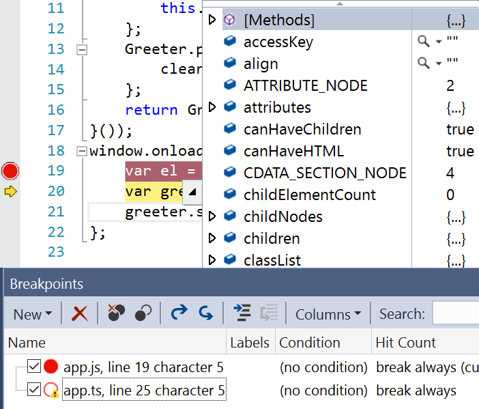Click blue property icon for canHaveChildren
479x409 pixels.
coord(230,128)
